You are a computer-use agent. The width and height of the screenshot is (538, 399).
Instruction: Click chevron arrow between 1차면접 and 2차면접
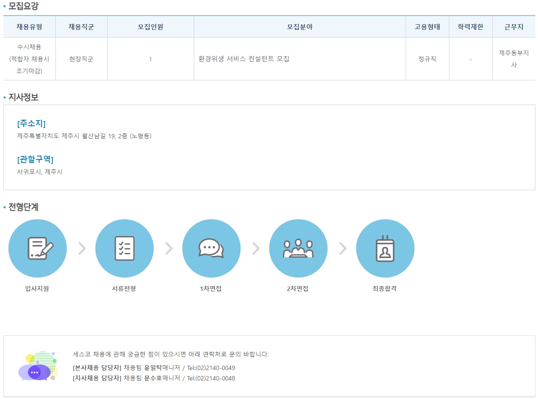pyautogui.click(x=256, y=249)
